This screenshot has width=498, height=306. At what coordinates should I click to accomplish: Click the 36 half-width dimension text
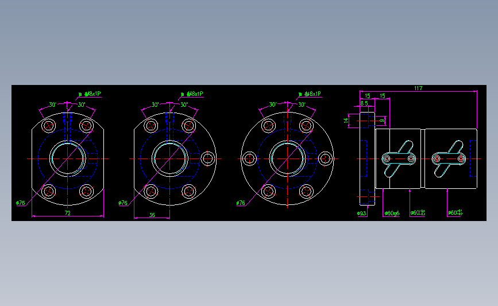(x=152, y=215)
